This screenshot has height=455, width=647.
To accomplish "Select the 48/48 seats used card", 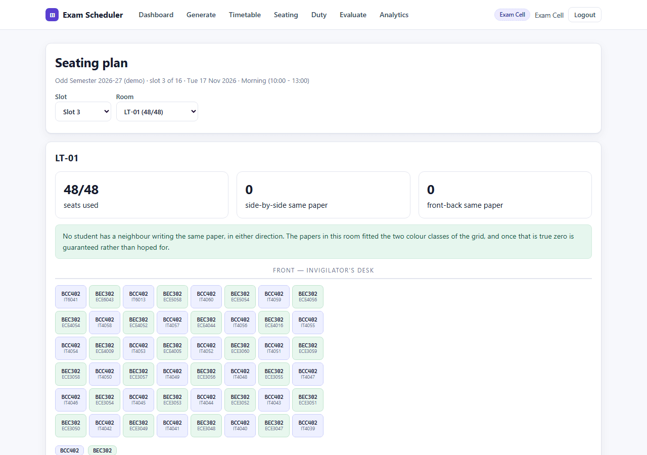I will [x=142, y=195].
